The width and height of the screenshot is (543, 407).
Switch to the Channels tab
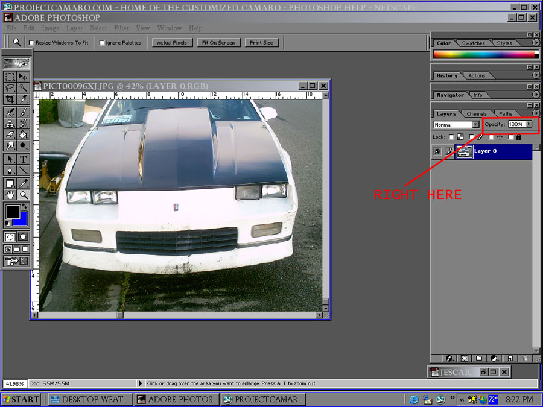point(477,113)
